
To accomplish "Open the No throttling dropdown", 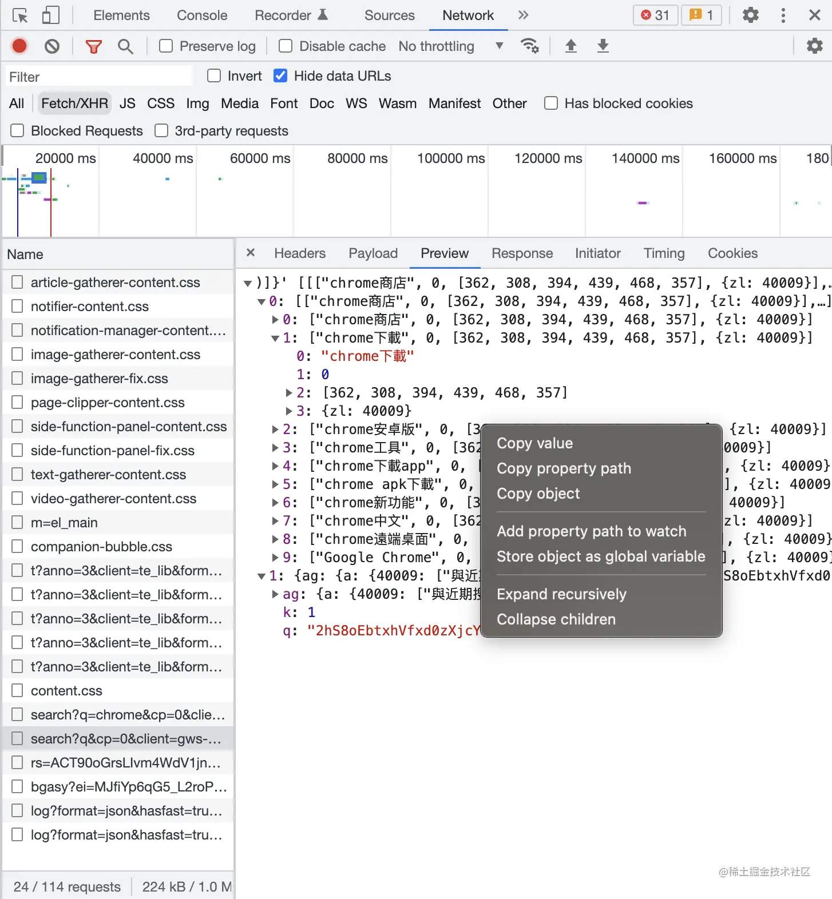I will [451, 46].
